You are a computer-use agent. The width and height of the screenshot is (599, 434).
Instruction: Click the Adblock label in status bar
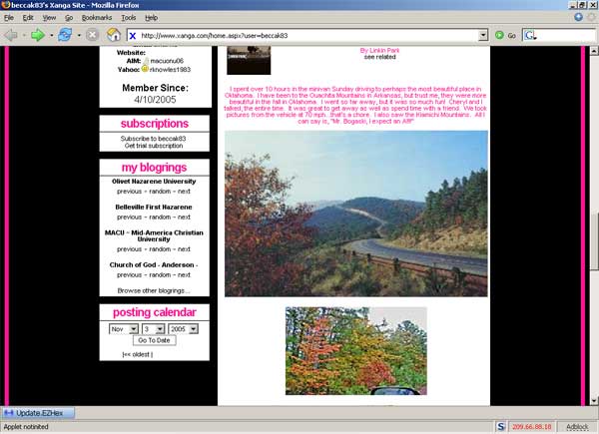pyautogui.click(x=577, y=427)
